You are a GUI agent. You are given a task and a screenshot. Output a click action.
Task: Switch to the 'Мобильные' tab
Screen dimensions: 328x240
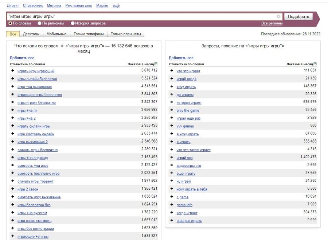tap(56, 34)
